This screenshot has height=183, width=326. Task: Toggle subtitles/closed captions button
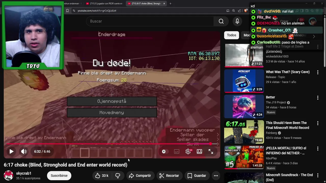(x=176, y=151)
